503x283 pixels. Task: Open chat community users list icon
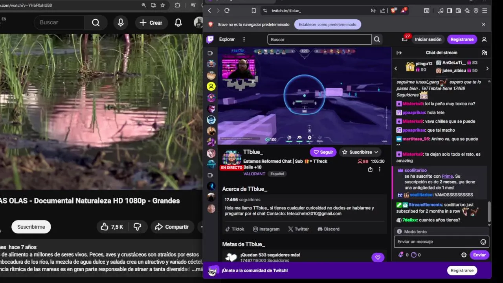tap(484, 53)
